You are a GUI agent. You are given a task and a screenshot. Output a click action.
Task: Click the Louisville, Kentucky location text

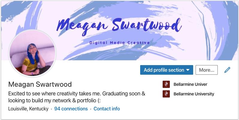pos(28,109)
